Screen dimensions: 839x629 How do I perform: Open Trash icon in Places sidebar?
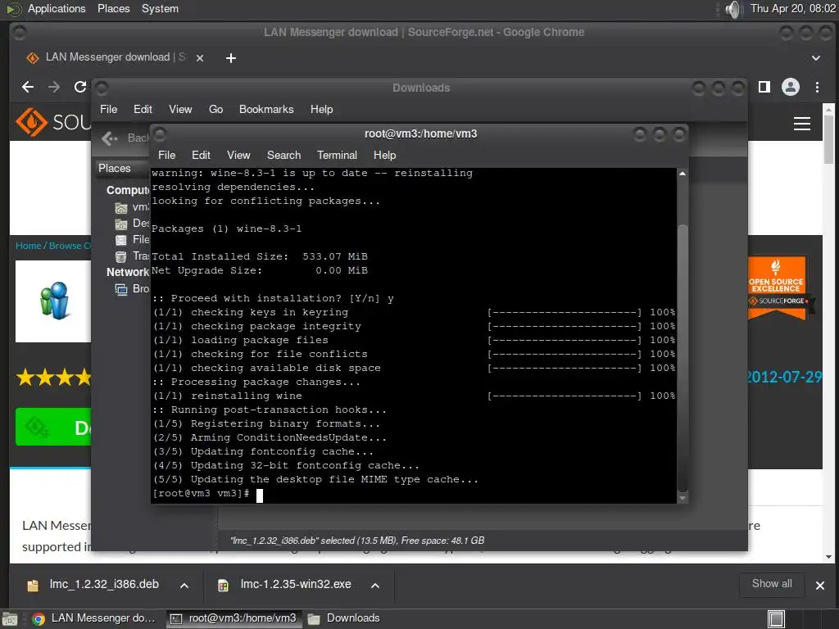pyautogui.click(x=121, y=256)
